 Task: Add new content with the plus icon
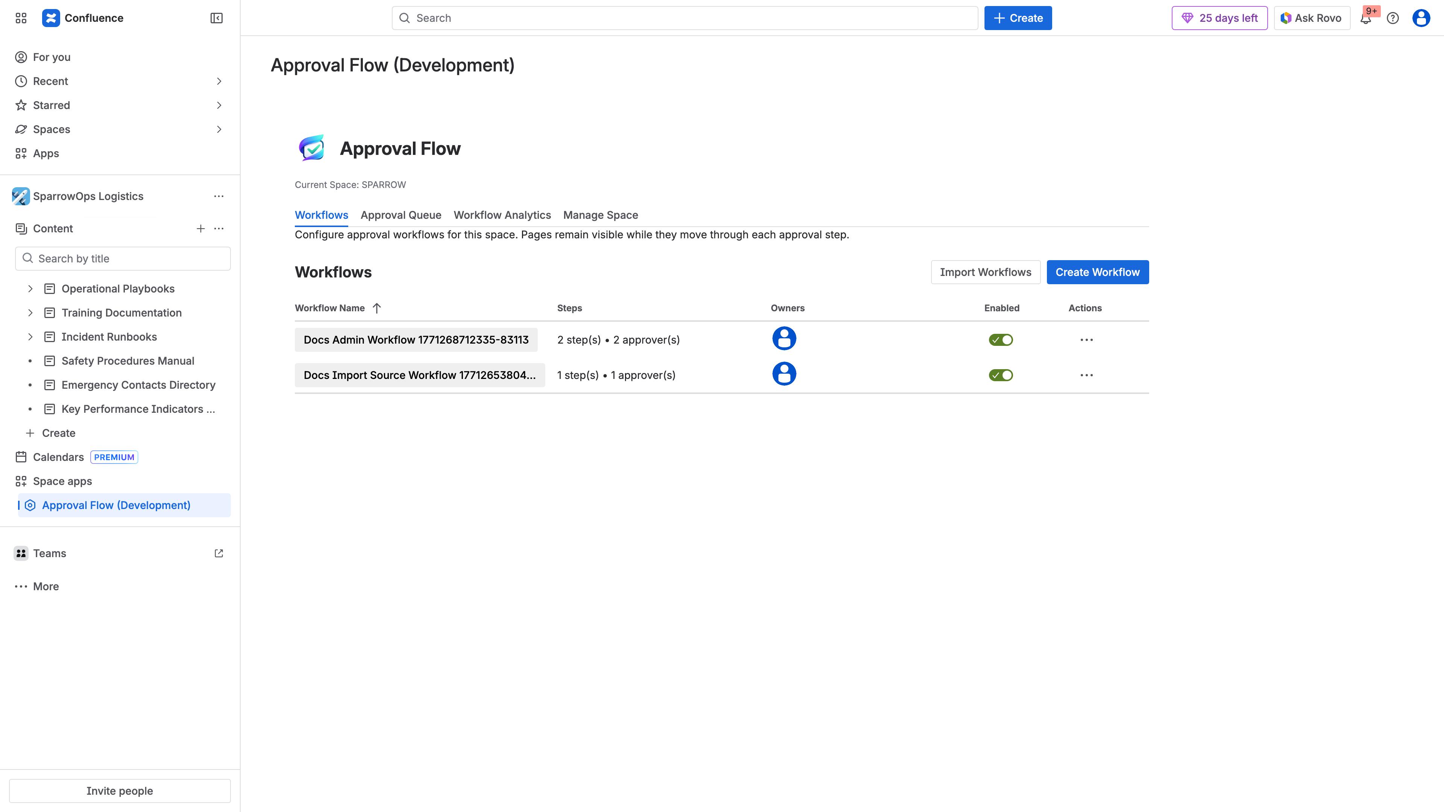pyautogui.click(x=201, y=228)
